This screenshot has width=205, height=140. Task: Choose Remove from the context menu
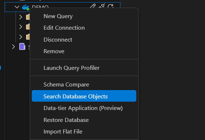coord(84,51)
